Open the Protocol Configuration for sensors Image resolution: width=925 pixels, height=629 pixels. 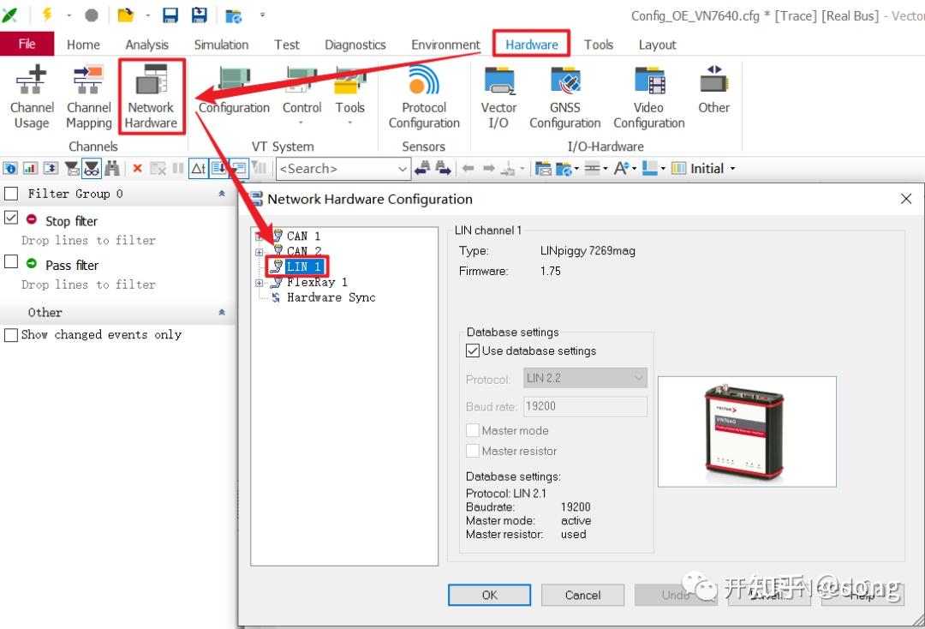(424, 97)
